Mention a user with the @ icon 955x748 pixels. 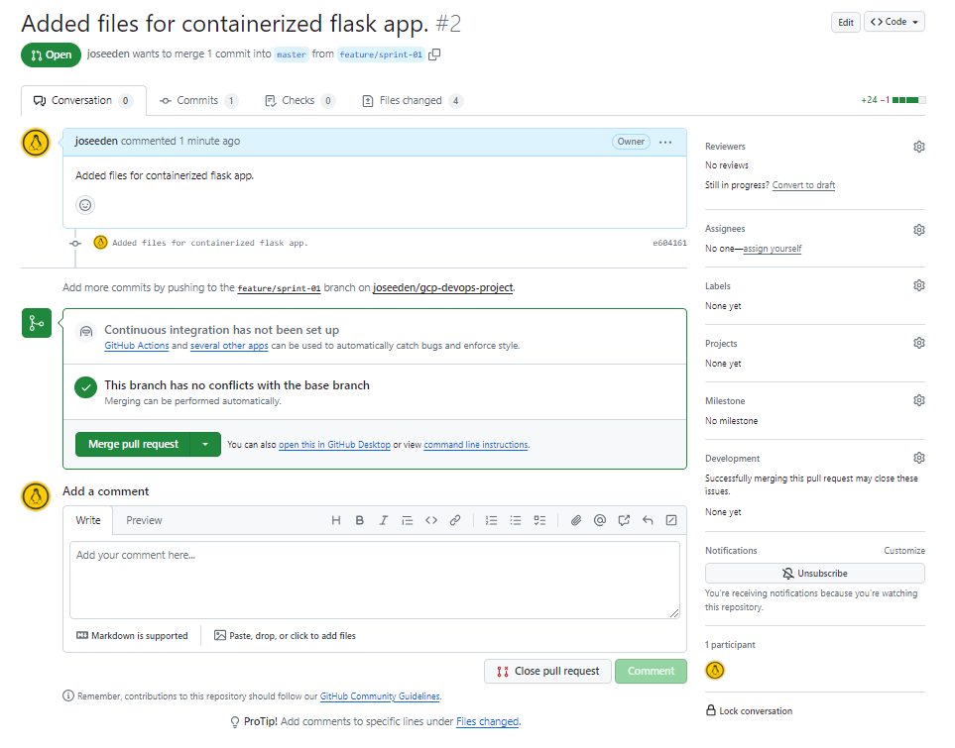click(x=600, y=520)
